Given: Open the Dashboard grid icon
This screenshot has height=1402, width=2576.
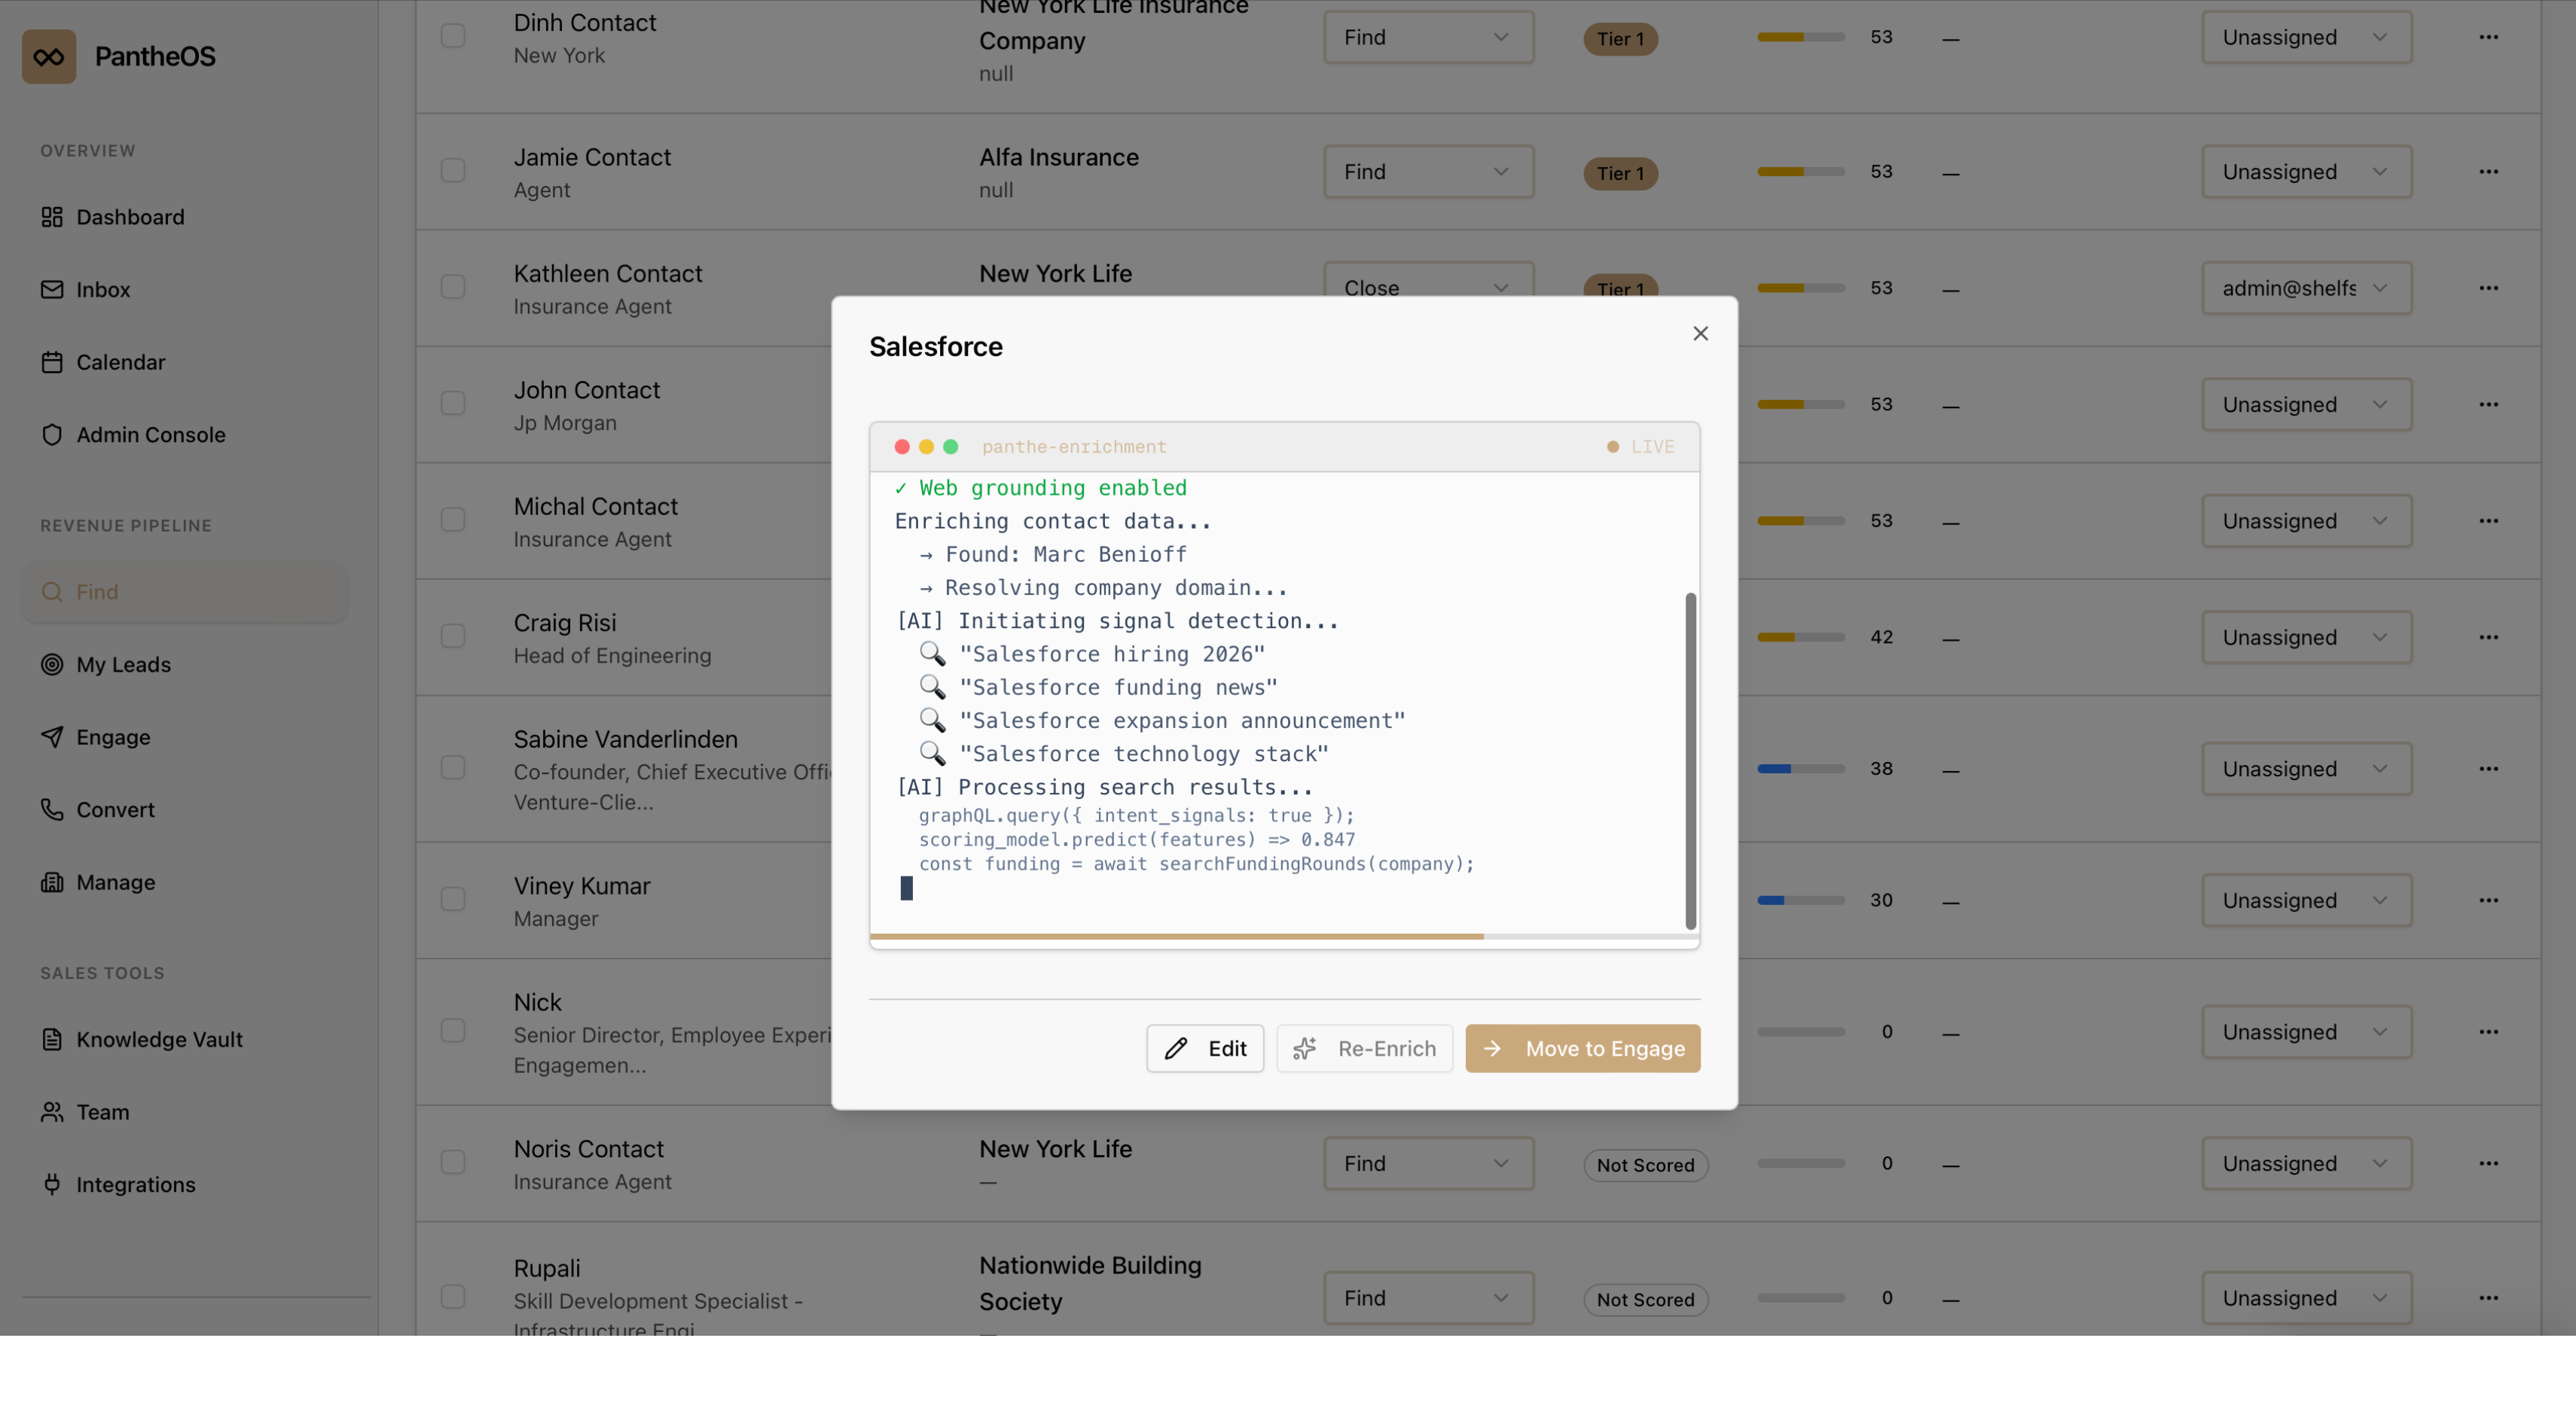Looking at the screenshot, I should [x=52, y=217].
